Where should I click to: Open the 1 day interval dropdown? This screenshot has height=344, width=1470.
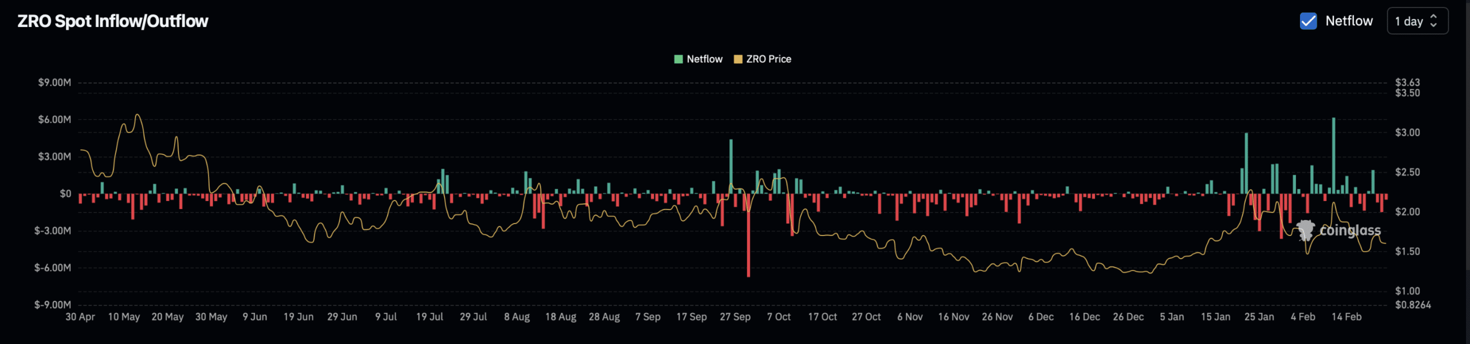tap(1416, 21)
